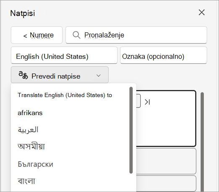Screen dimensions: 219x192
Task: Choose Български from the list
Action: [x=36, y=164]
